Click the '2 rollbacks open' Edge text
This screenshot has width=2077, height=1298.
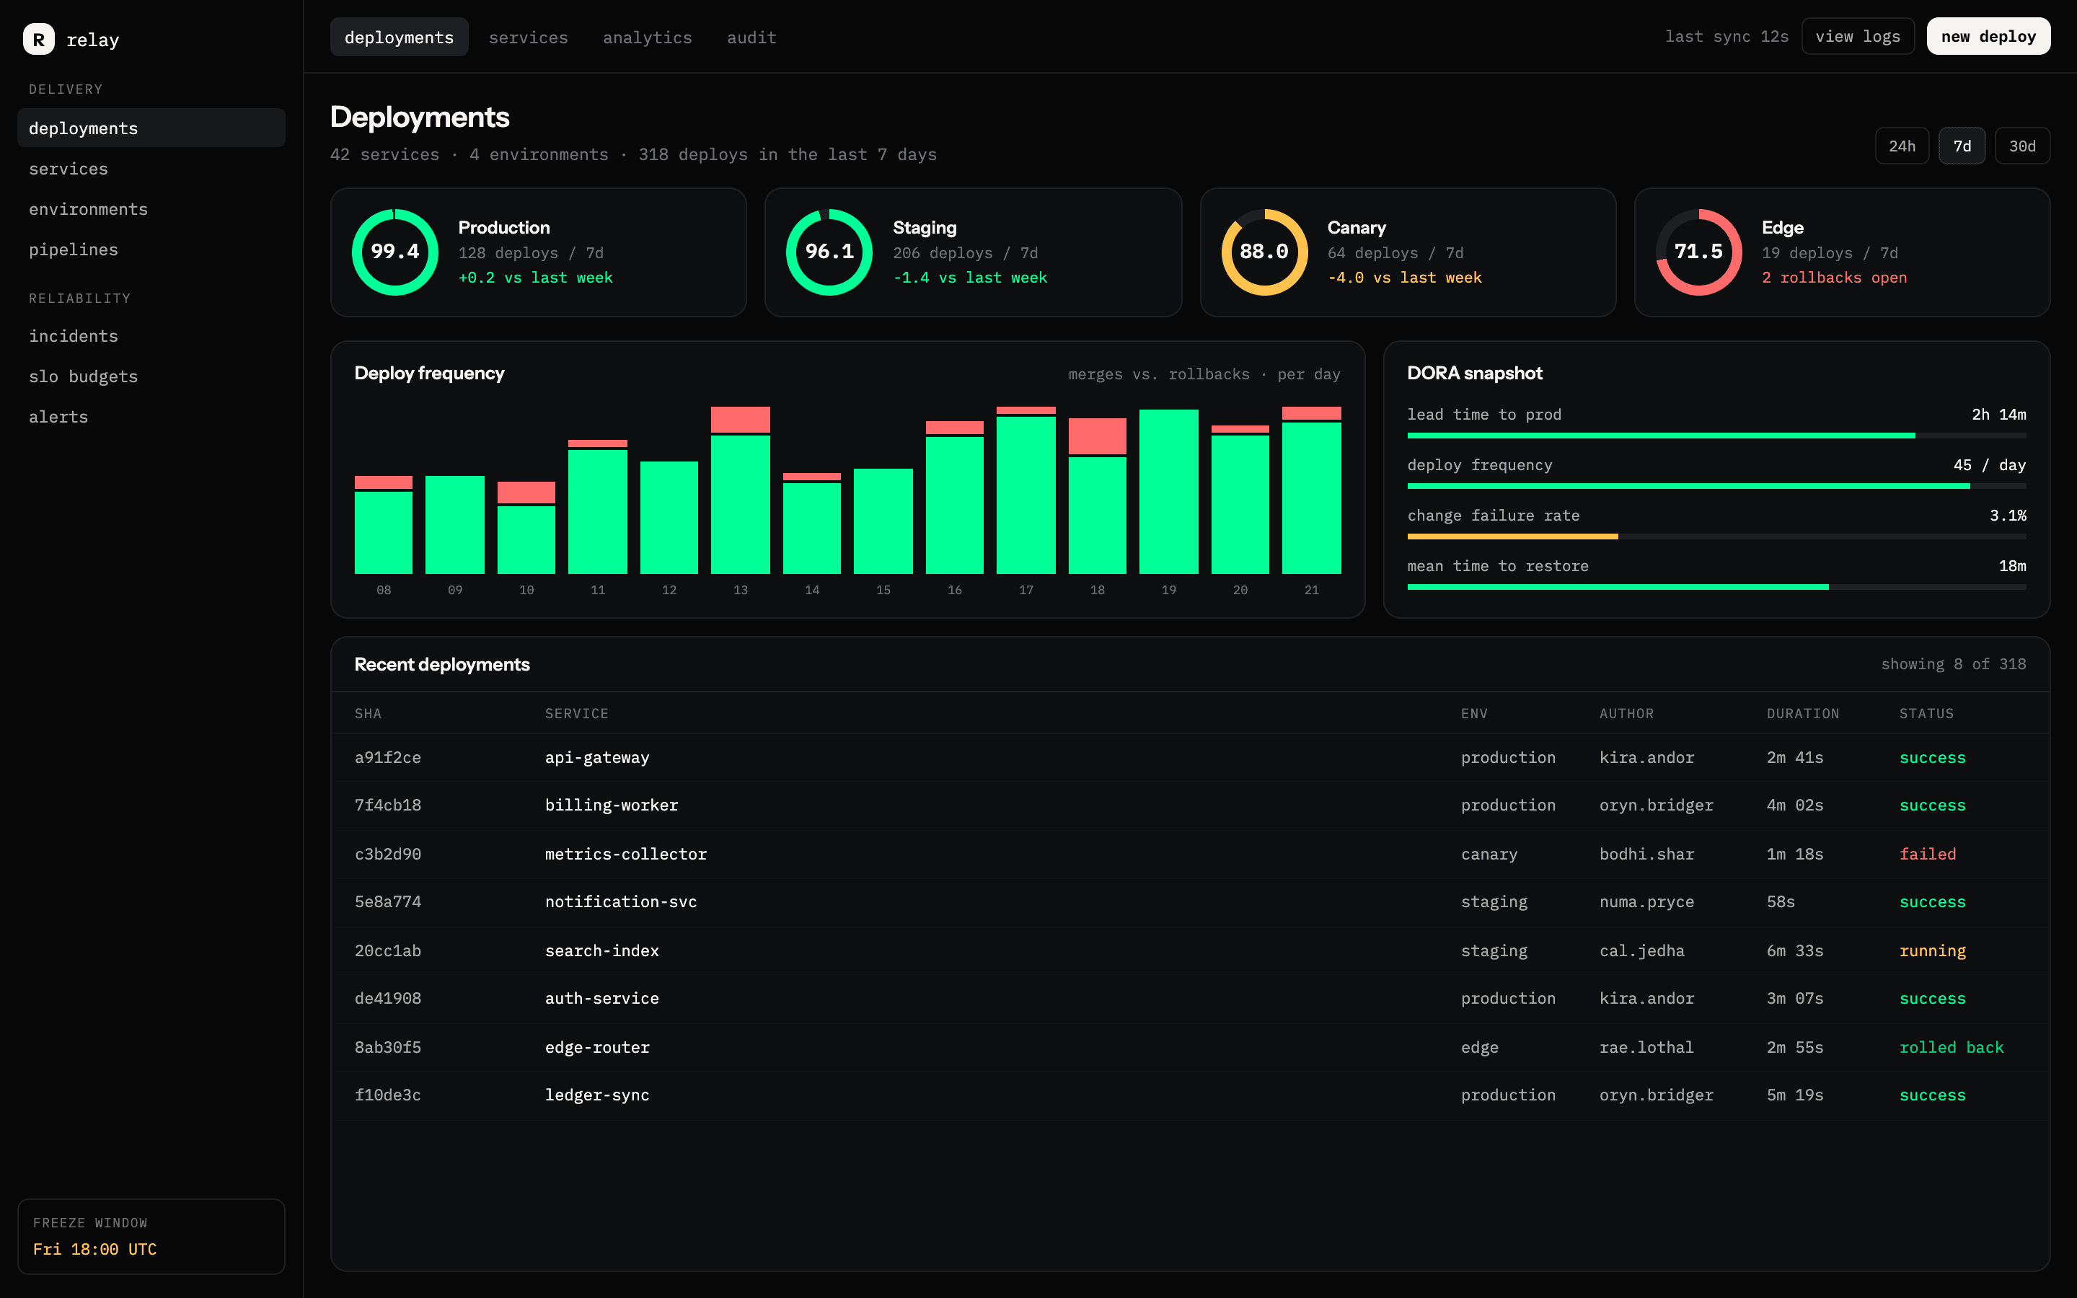1834,278
